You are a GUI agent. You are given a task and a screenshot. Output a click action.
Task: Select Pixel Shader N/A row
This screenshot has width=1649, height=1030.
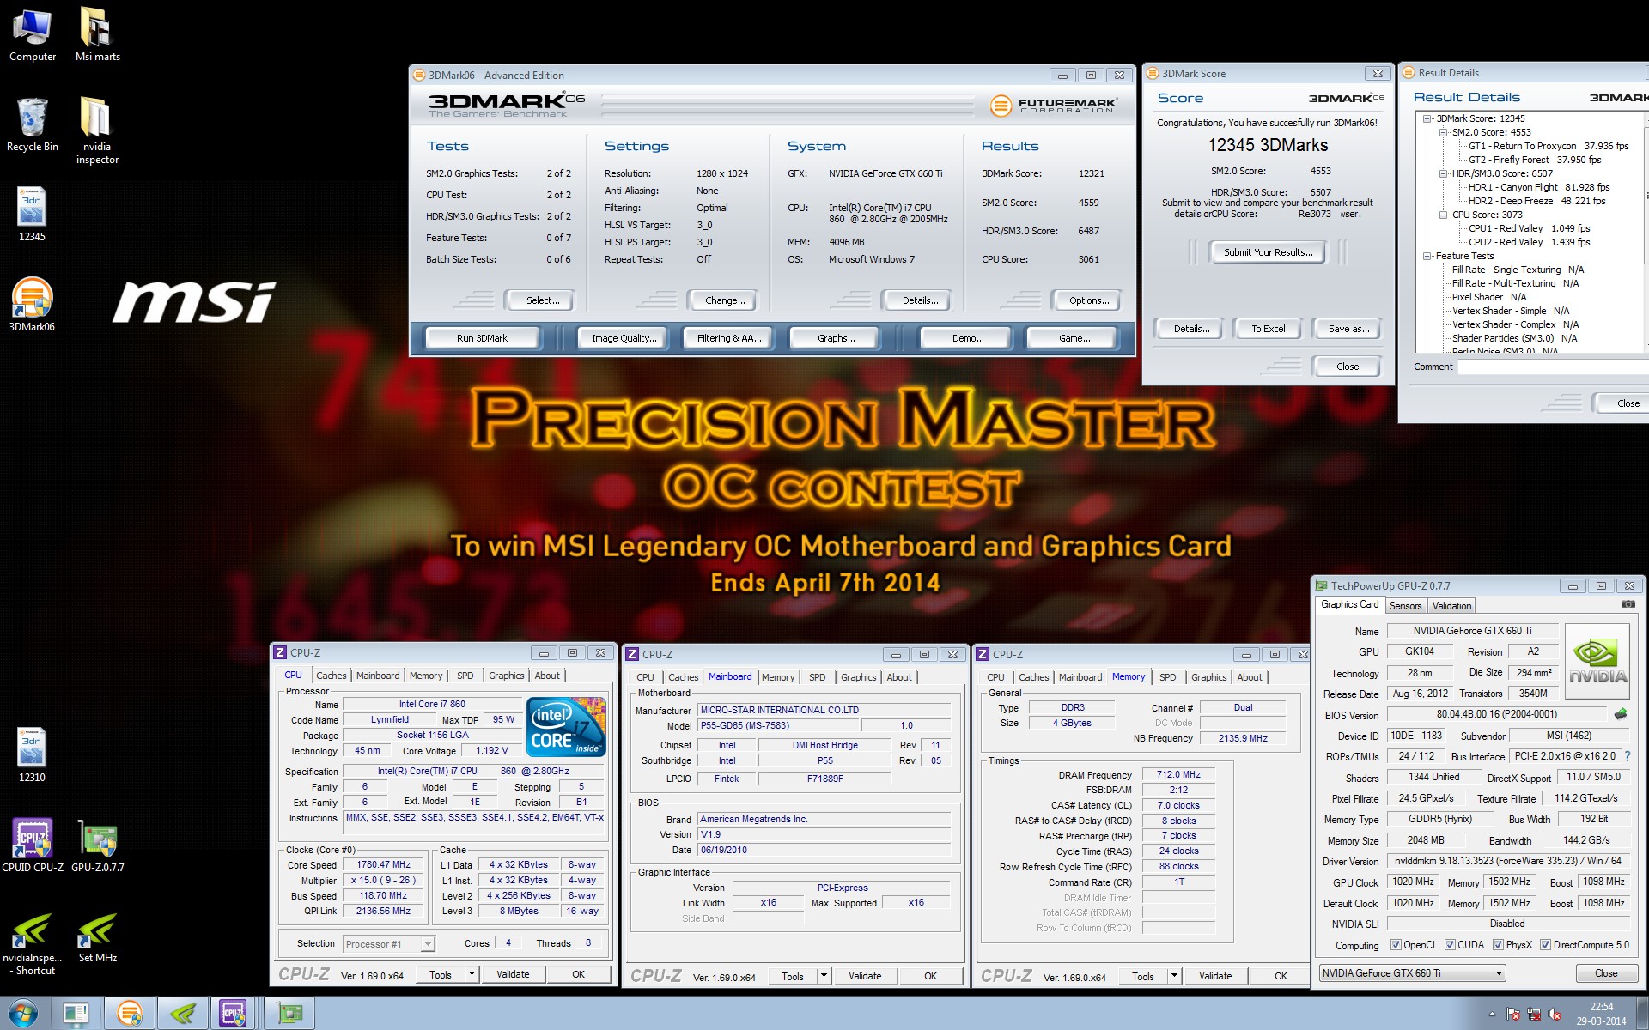tap(1489, 297)
